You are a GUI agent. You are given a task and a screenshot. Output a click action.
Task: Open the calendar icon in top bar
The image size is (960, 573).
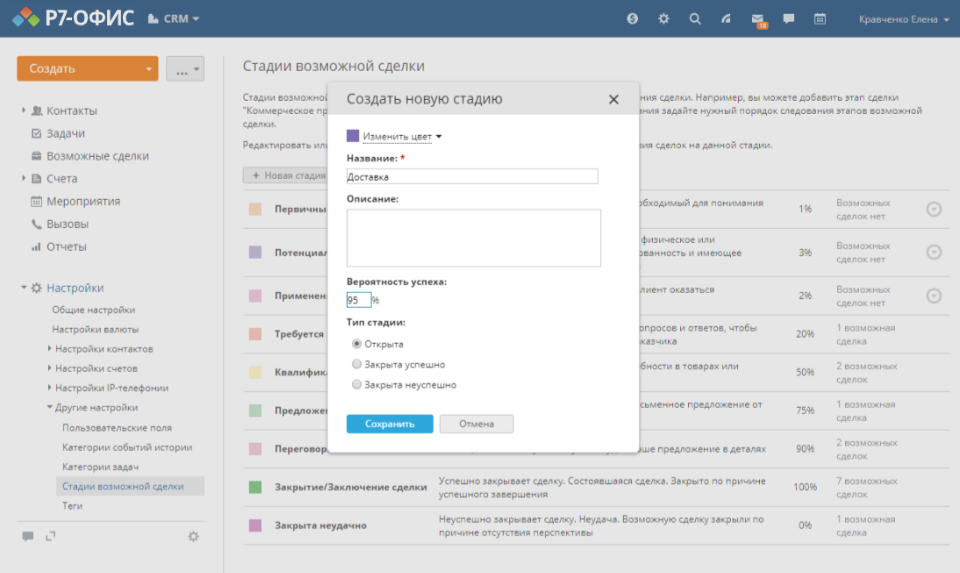coord(820,18)
